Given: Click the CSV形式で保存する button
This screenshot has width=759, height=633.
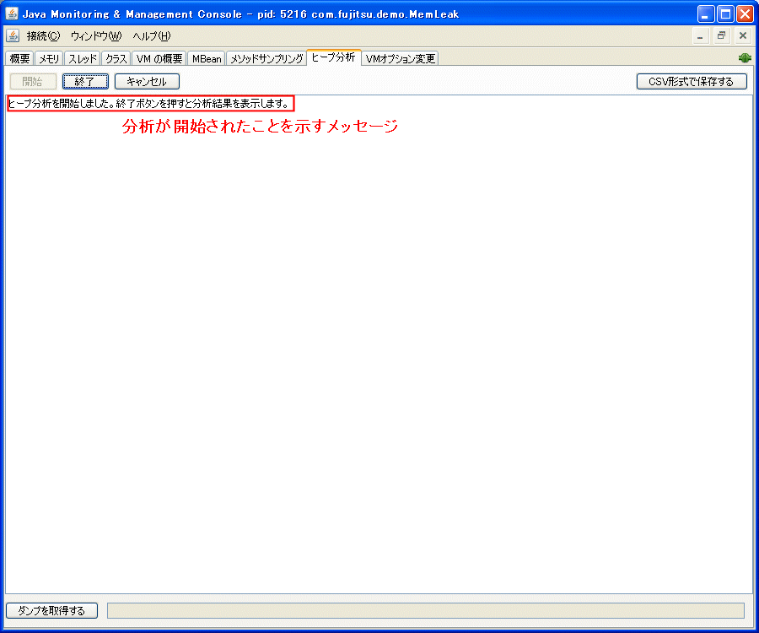Looking at the screenshot, I should (x=692, y=81).
